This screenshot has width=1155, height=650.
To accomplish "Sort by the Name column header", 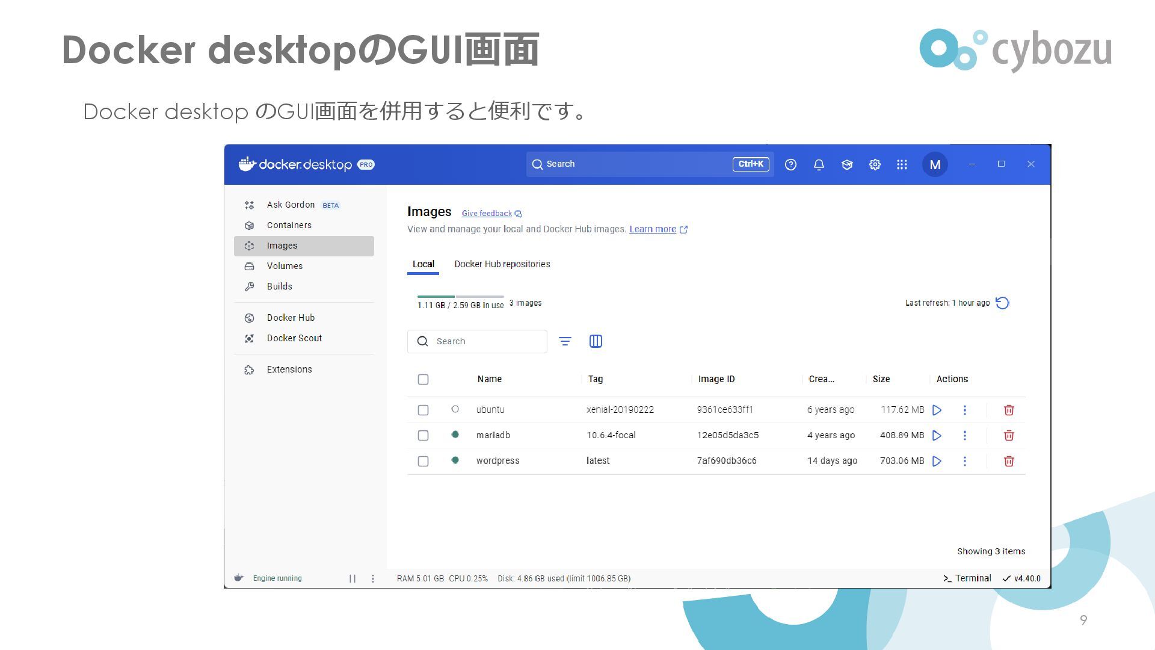I will pos(490,379).
